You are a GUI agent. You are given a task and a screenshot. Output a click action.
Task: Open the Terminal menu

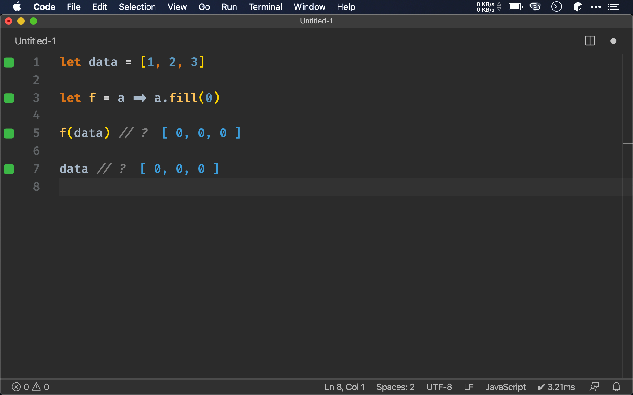coord(265,7)
